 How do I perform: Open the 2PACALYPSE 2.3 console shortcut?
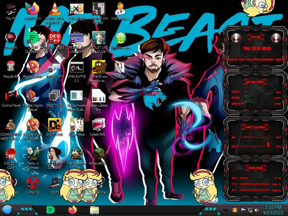(x=76, y=72)
